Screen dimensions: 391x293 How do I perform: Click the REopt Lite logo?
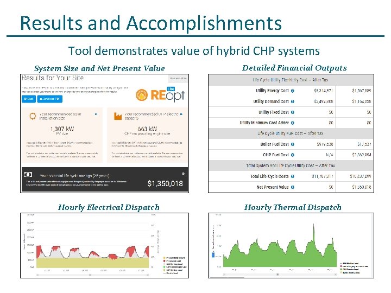(161, 94)
